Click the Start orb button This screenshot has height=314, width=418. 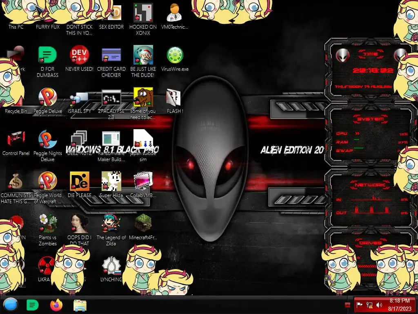[x=11, y=305]
